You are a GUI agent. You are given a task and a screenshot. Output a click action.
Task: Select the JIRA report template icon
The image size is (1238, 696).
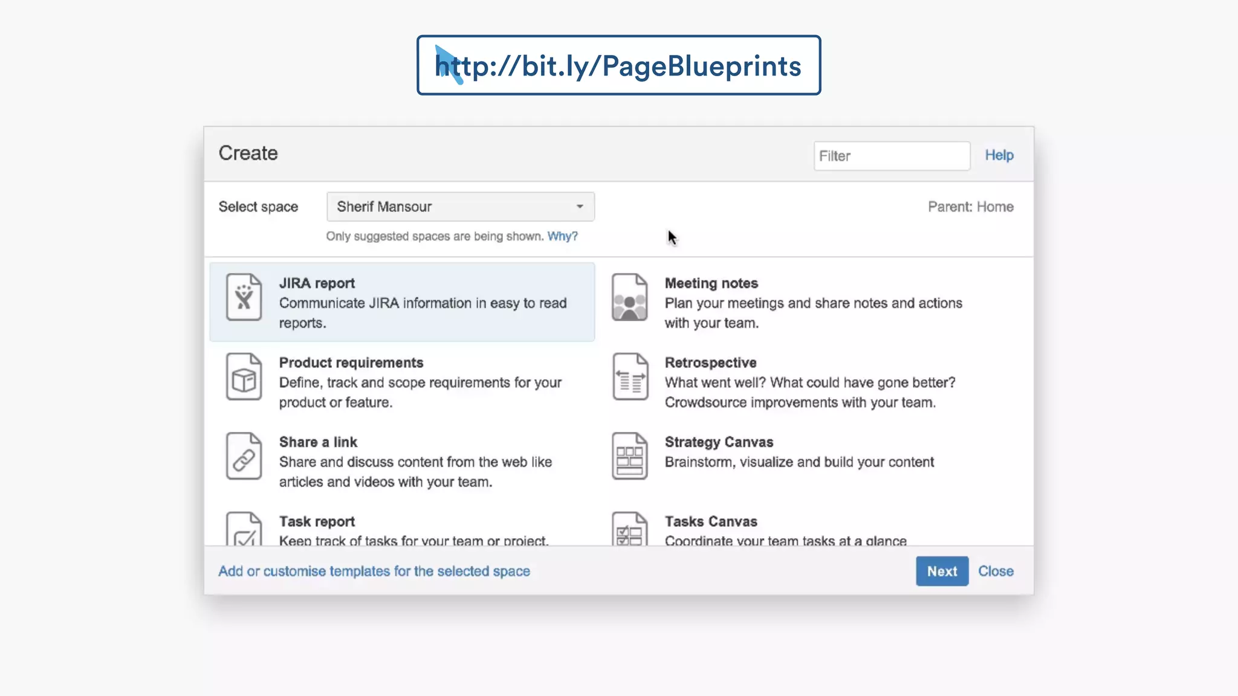pyautogui.click(x=244, y=297)
